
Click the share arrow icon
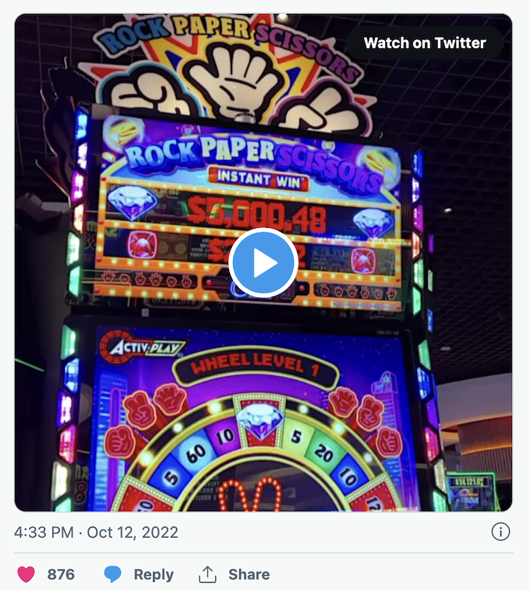208,575
